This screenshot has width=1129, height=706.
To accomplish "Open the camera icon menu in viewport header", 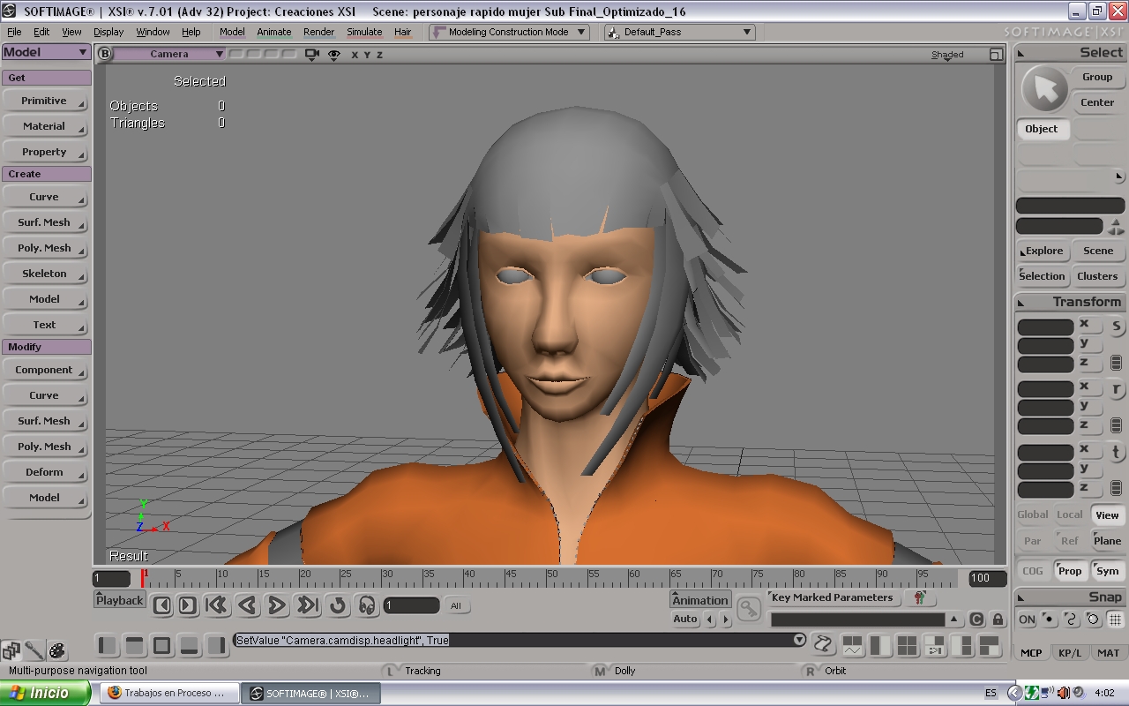I will tap(311, 55).
